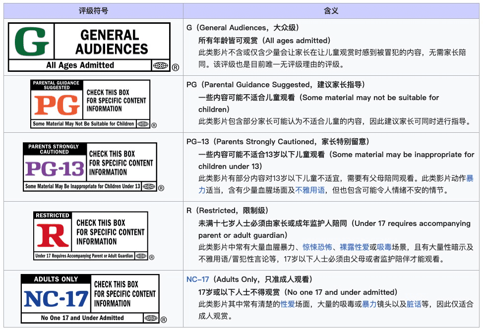This screenshot has width=483, height=330.
Task: Open the NC-17 Adults Only rating image
Action: click(94, 299)
